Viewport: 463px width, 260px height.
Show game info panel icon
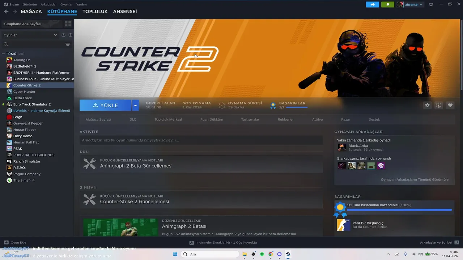tap(439, 105)
